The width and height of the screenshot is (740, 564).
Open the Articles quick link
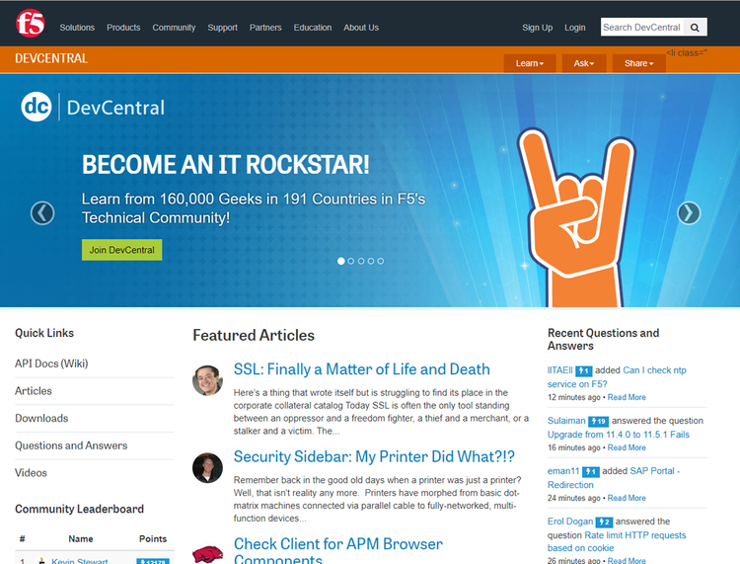[x=33, y=391]
